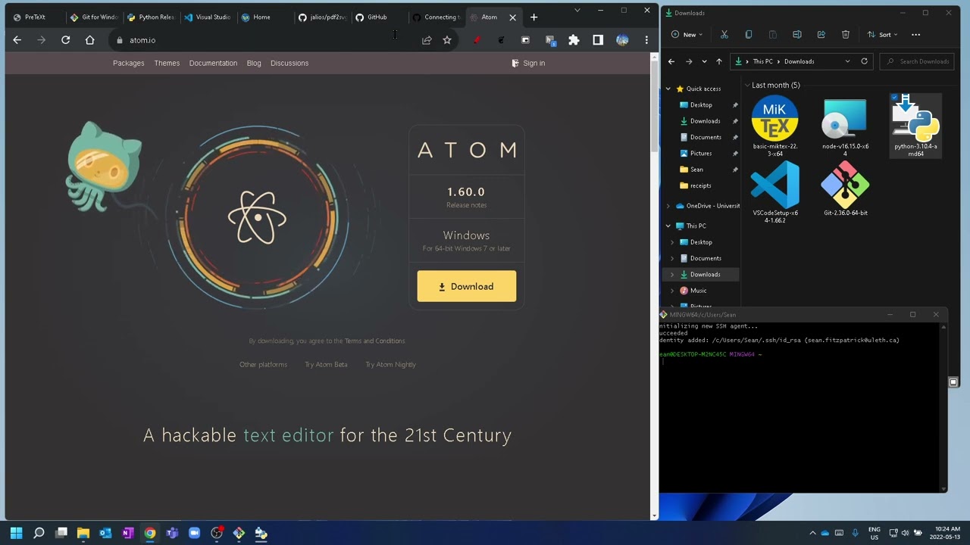Click the hypothesis 'h' extension icon
This screenshot has height=545, width=970.
[x=550, y=40]
